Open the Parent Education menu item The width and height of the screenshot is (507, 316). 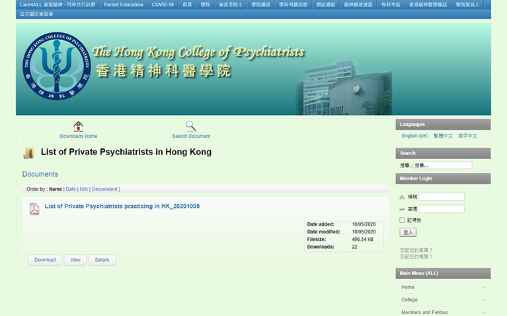[x=123, y=5]
